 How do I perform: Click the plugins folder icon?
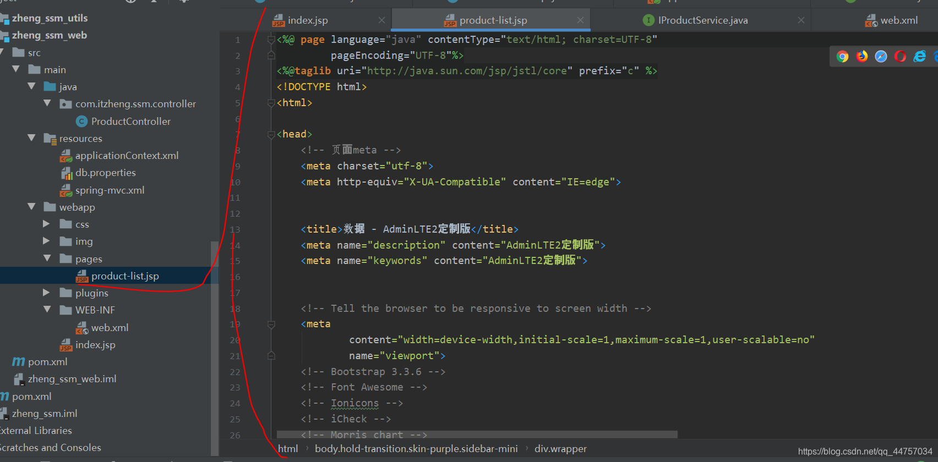66,293
